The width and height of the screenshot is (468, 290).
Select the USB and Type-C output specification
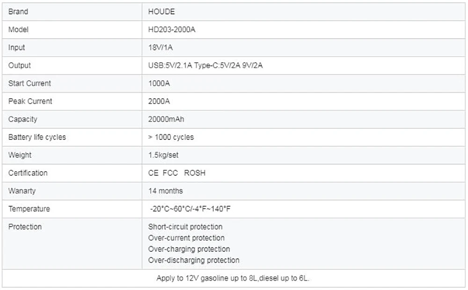click(x=205, y=65)
